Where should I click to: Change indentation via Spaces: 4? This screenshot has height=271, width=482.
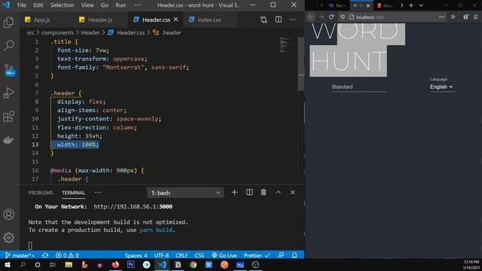pyautogui.click(x=136, y=255)
